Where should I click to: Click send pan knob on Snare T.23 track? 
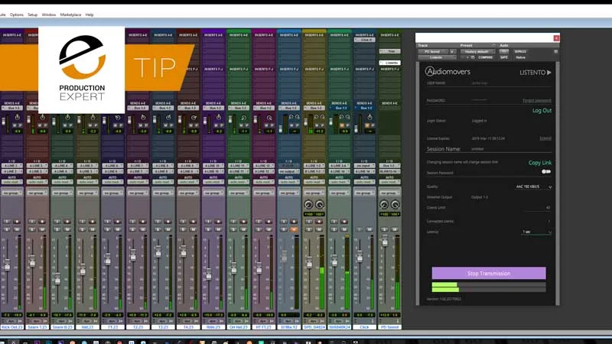click(x=42, y=117)
